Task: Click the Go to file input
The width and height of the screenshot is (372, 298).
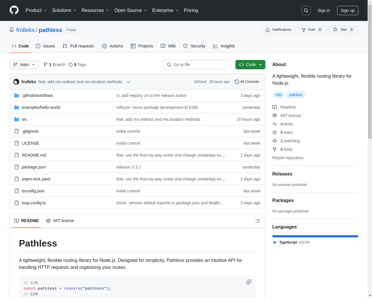Action: pyautogui.click(x=197, y=65)
